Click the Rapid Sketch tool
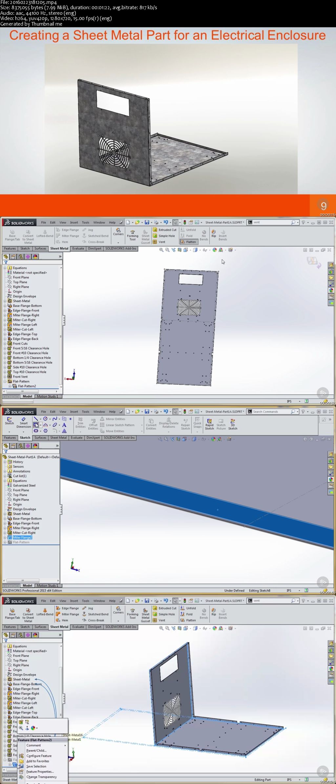 coord(209,424)
